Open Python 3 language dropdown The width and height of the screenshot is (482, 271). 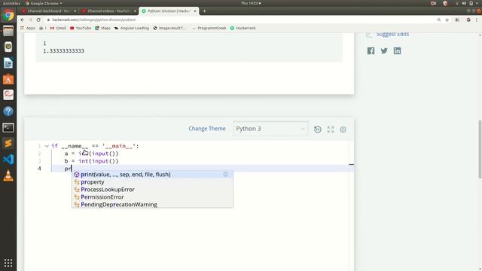click(270, 129)
